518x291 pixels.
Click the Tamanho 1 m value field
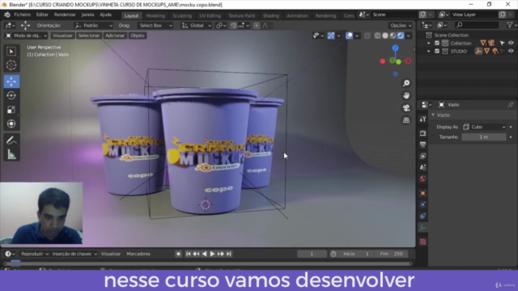484,137
